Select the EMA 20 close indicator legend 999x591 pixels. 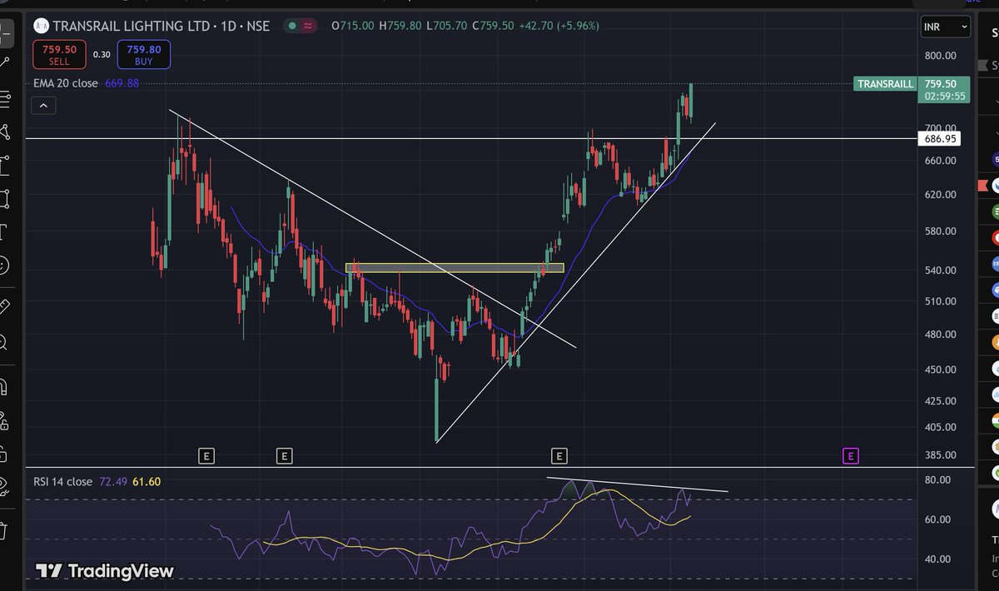65,83
